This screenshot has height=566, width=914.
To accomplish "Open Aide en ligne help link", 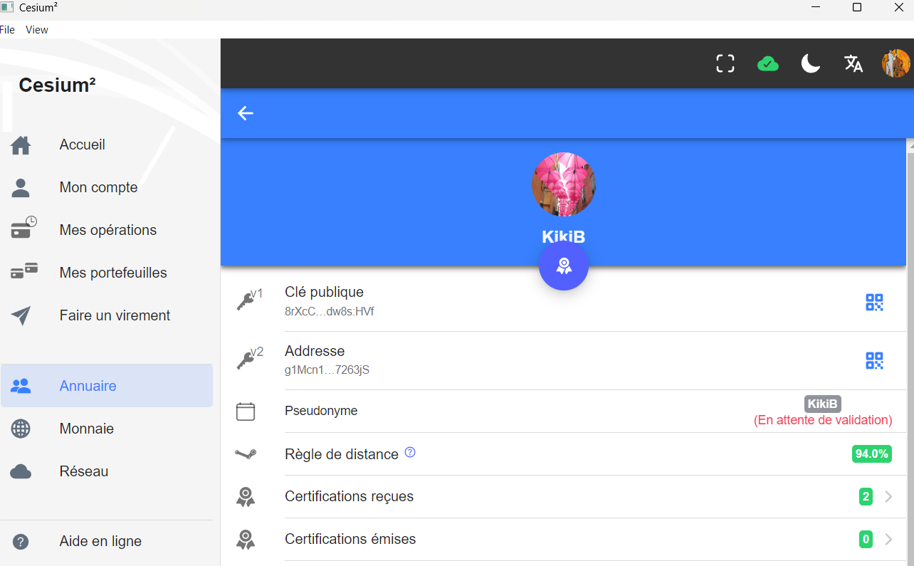I will pyautogui.click(x=100, y=541).
